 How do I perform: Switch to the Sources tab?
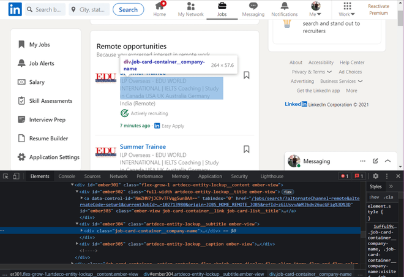pyautogui.click(x=92, y=176)
